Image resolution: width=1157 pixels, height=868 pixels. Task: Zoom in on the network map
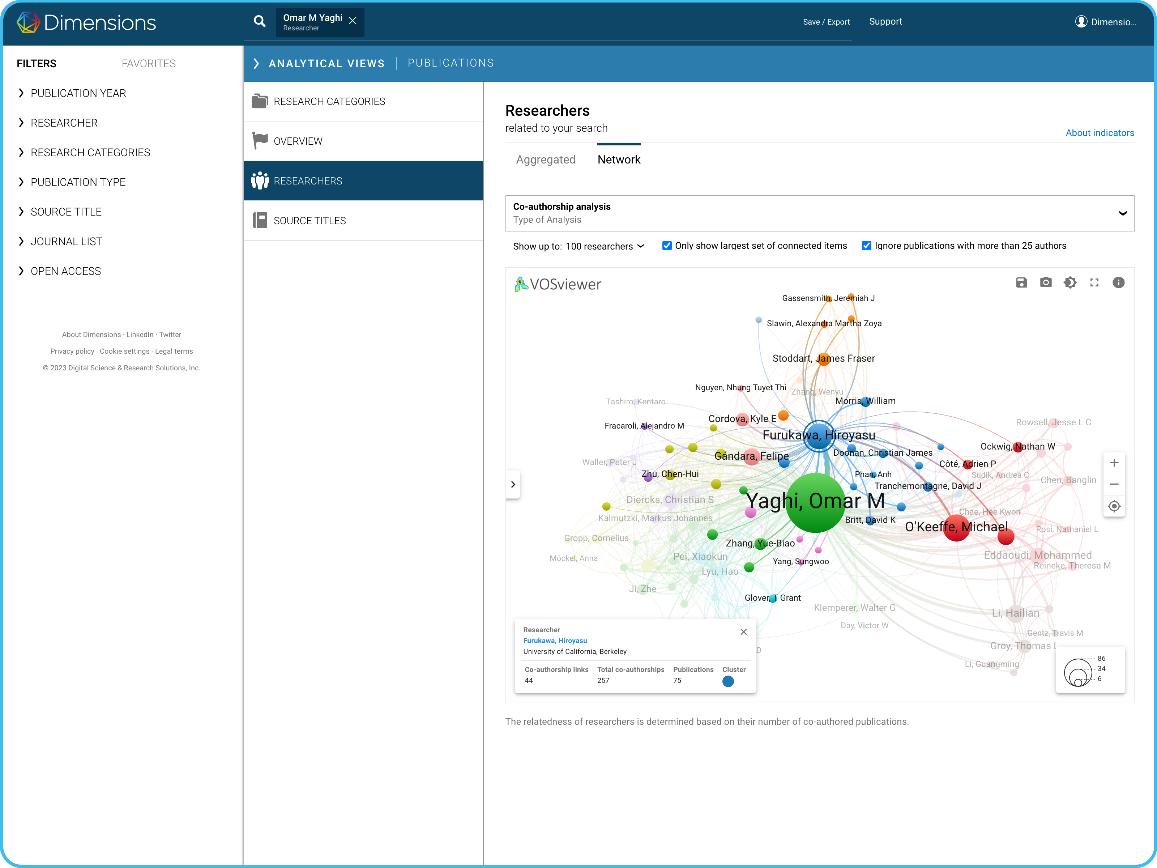click(x=1114, y=463)
